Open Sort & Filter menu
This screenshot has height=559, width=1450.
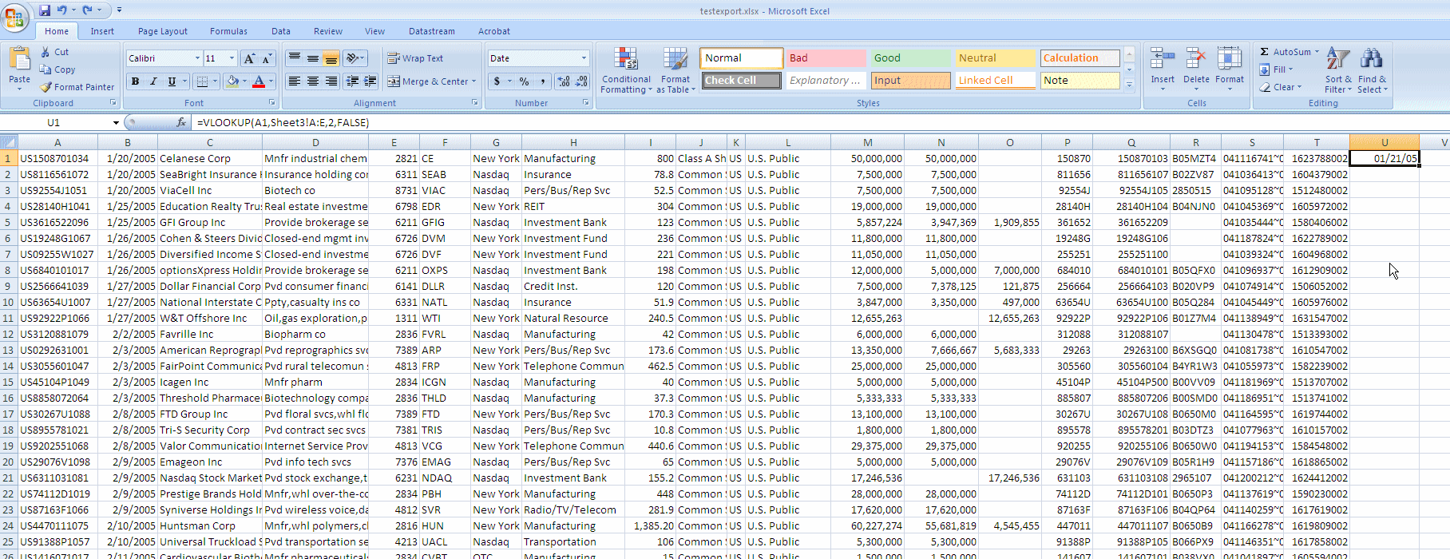1338,70
